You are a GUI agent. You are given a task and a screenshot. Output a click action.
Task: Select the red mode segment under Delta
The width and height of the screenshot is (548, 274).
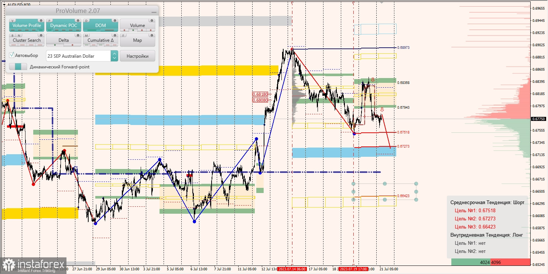point(72,45)
